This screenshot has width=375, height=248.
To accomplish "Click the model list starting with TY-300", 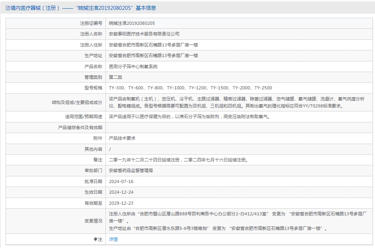I will pos(190,88).
